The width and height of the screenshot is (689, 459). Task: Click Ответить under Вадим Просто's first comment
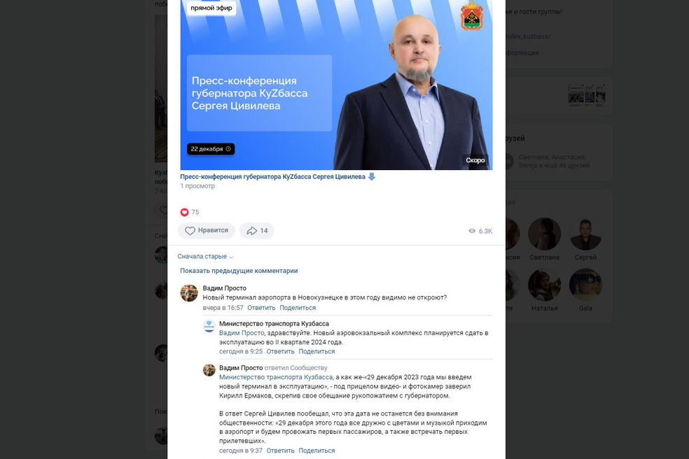pyautogui.click(x=261, y=308)
